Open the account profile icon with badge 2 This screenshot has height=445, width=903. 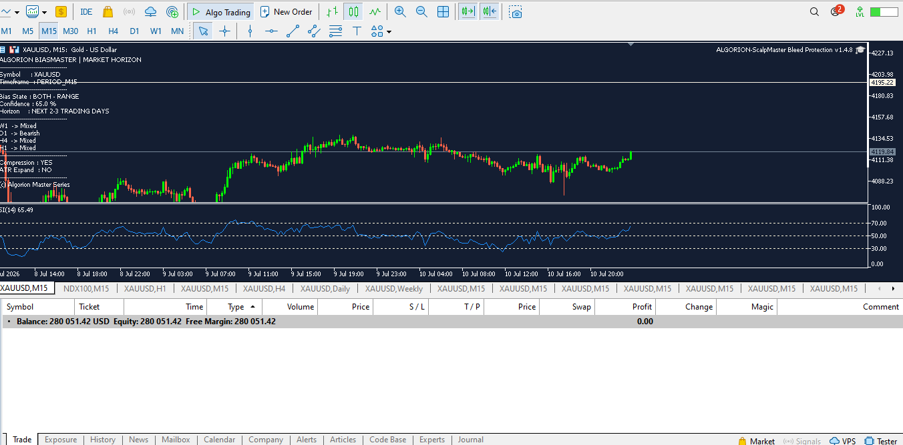[836, 11]
